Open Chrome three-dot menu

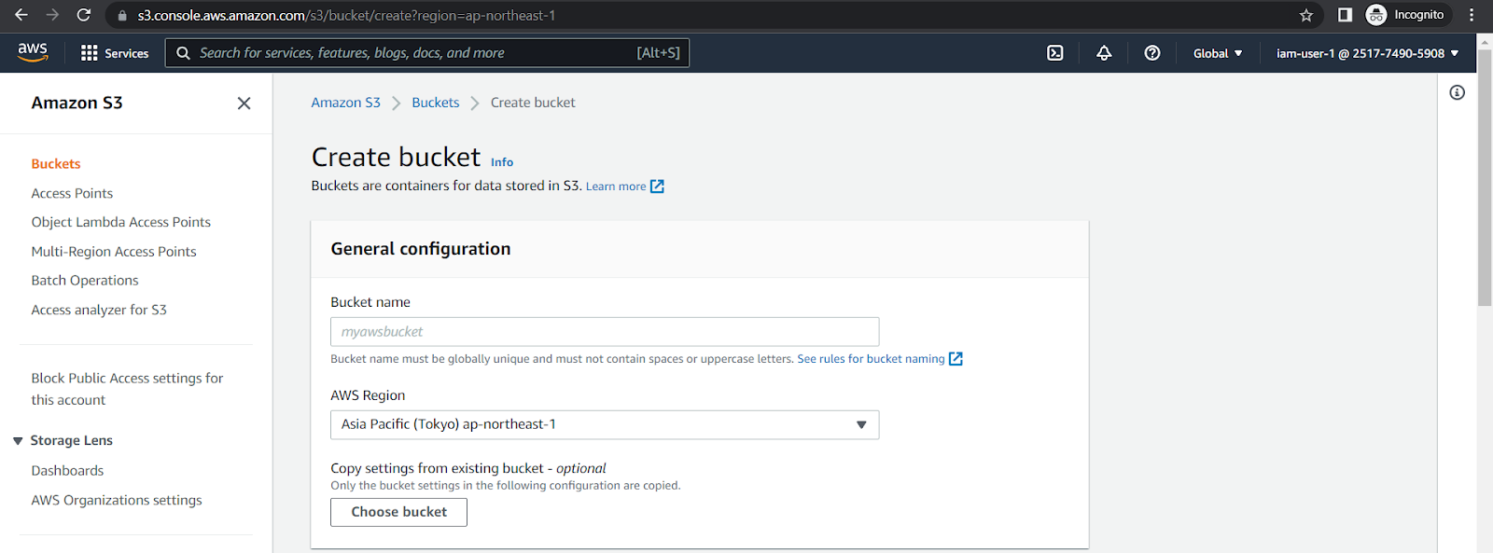coord(1472,15)
